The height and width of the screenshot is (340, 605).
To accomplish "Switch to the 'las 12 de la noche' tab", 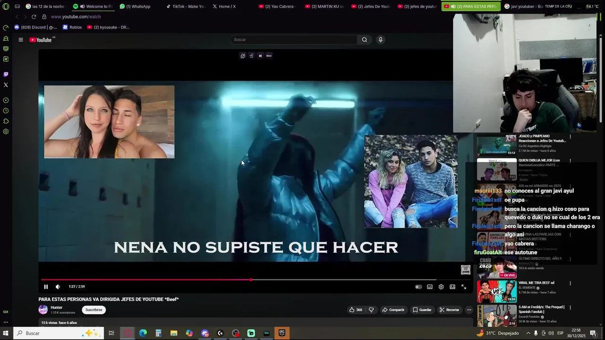I will click(x=45, y=6).
